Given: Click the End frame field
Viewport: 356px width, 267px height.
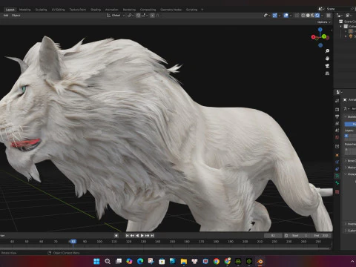Looking at the screenshot, I should click(321, 236).
